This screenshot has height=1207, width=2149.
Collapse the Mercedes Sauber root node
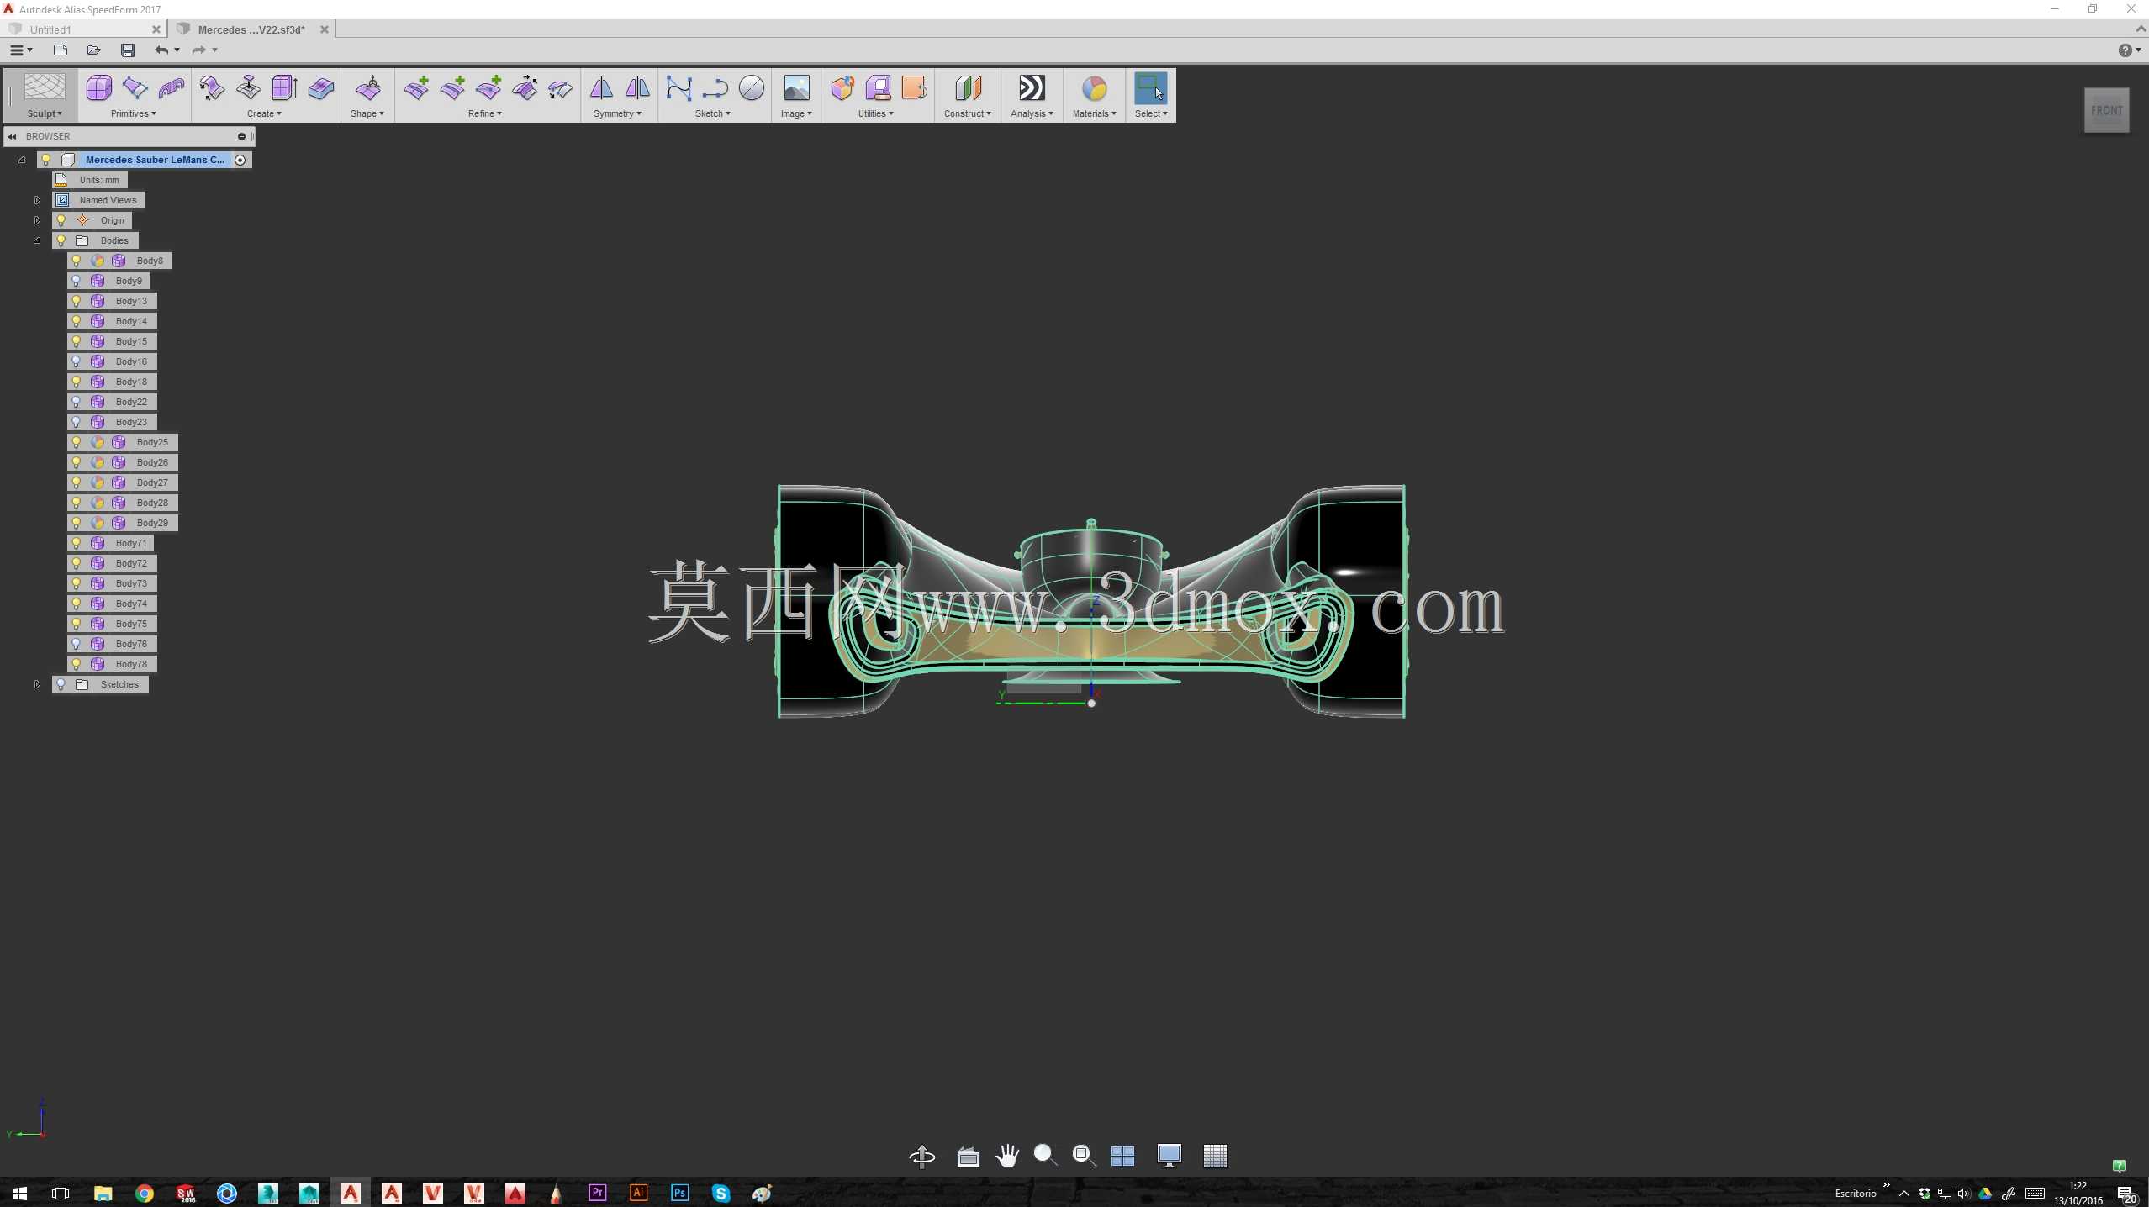pos(22,160)
